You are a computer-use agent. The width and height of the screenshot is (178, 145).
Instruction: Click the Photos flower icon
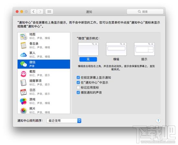[x=23, y=111]
